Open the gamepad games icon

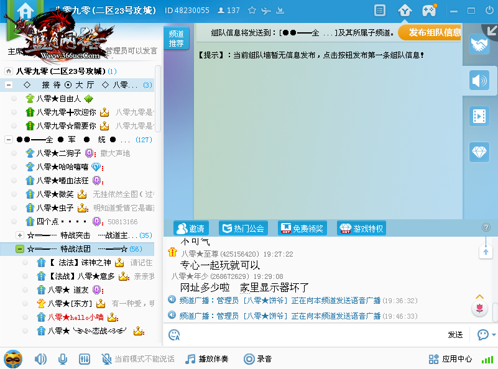(429, 11)
